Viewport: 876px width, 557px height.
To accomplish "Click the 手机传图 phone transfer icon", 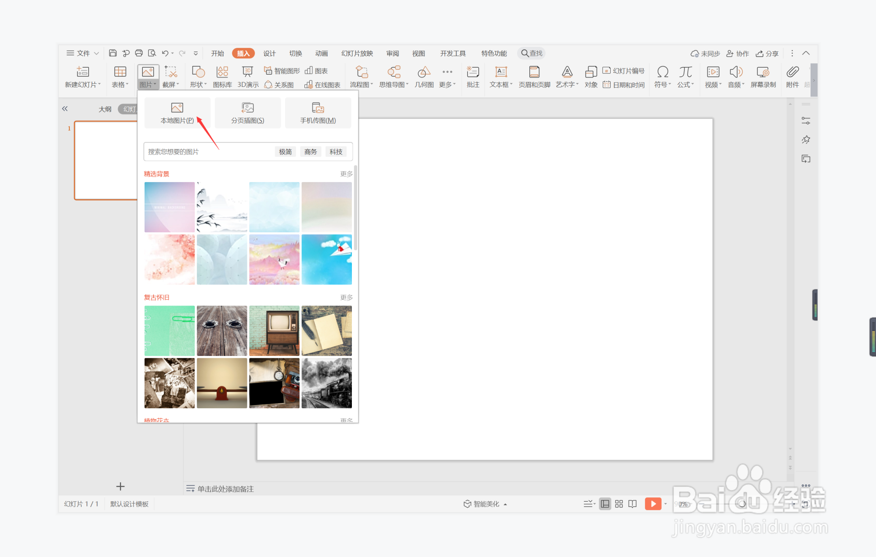I will tap(318, 108).
